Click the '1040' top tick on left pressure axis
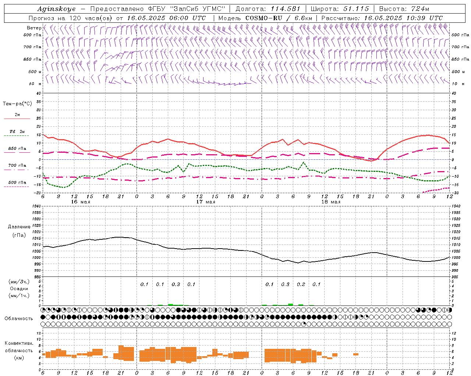This screenshot has height=376, width=471. tap(37, 206)
